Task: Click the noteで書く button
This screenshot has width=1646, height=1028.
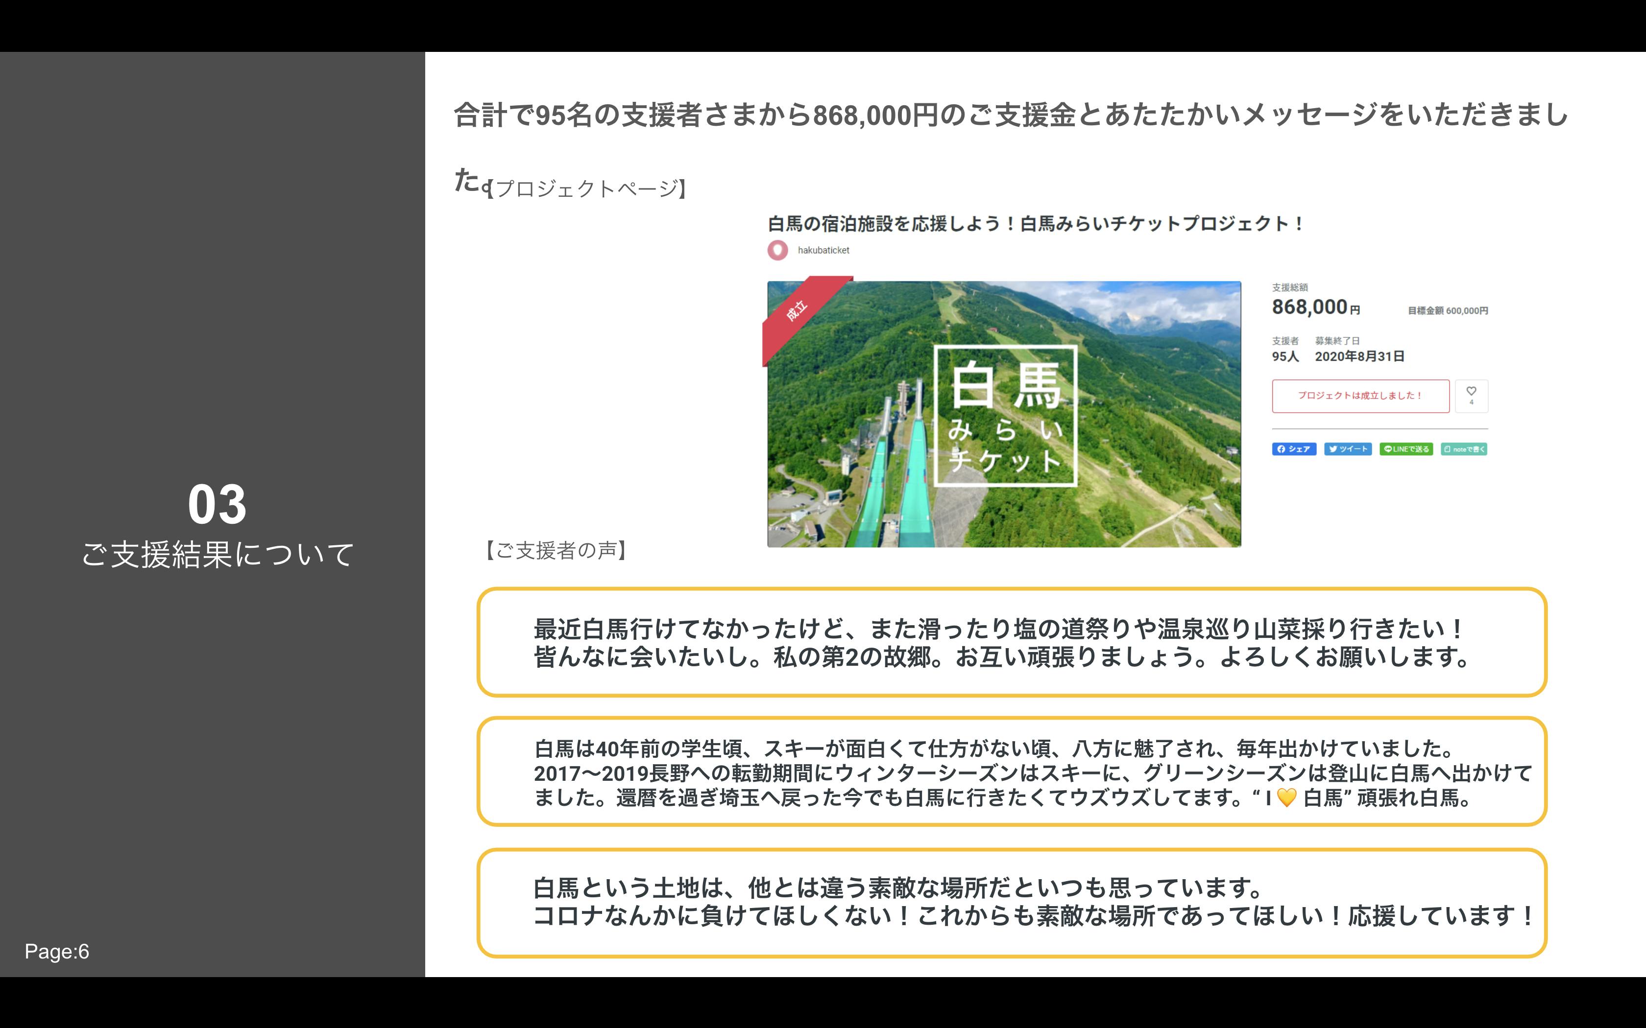Action: tap(1464, 449)
